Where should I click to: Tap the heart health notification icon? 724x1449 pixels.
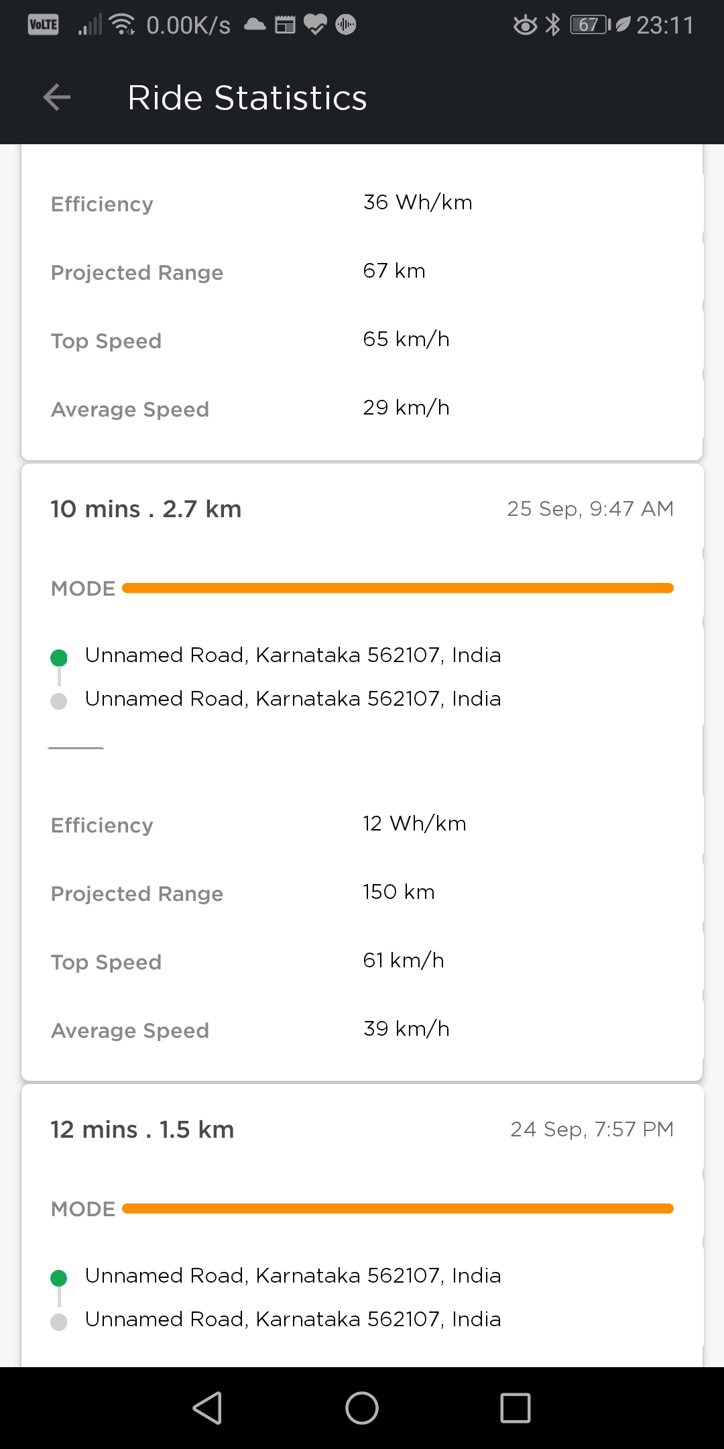point(315,25)
